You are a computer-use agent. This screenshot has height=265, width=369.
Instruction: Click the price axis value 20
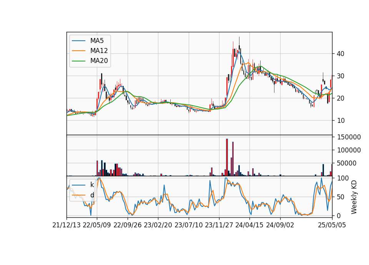point(341,98)
